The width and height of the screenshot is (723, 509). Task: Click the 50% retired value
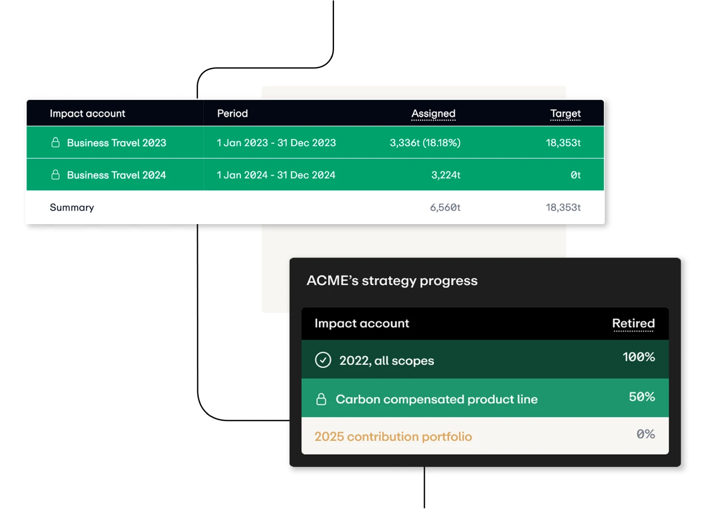642,397
